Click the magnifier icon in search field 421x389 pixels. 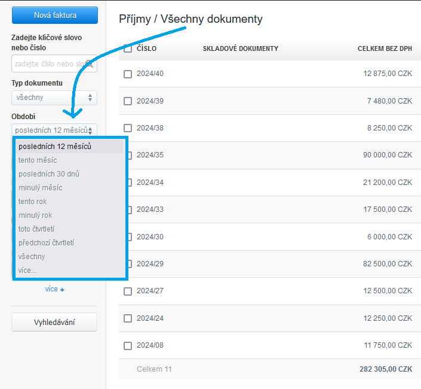click(x=90, y=64)
